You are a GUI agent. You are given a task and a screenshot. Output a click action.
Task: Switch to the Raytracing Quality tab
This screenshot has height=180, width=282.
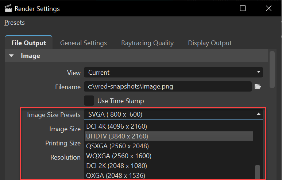[x=147, y=43]
